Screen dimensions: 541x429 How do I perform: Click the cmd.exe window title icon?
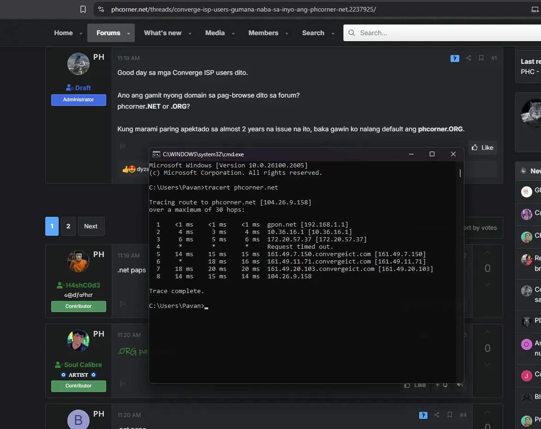(x=156, y=154)
